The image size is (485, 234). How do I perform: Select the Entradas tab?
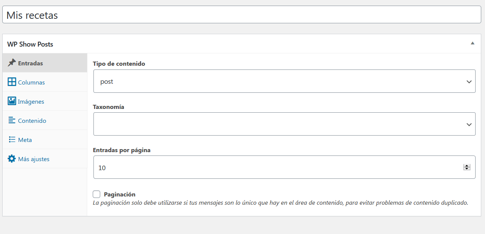[45, 63]
